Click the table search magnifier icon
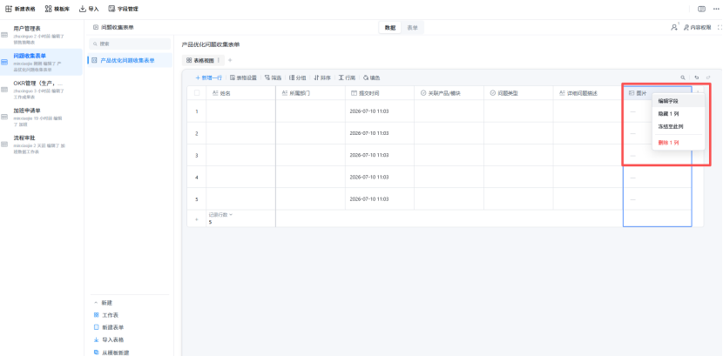 (683, 77)
